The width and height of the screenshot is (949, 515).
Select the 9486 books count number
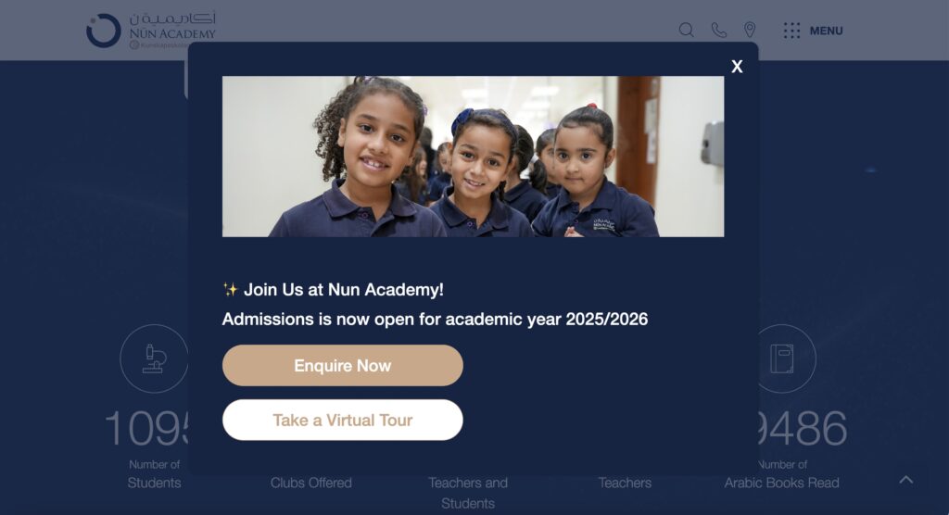pyautogui.click(x=803, y=429)
